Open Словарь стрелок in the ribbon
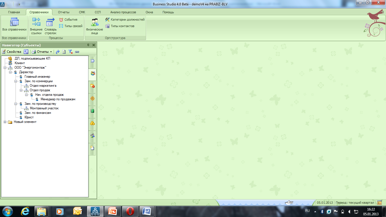Viewport: 386px width, 217px height. pyautogui.click(x=51, y=26)
